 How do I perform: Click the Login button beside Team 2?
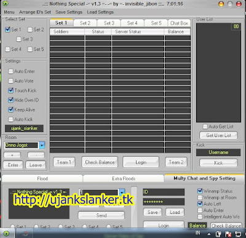141,162
